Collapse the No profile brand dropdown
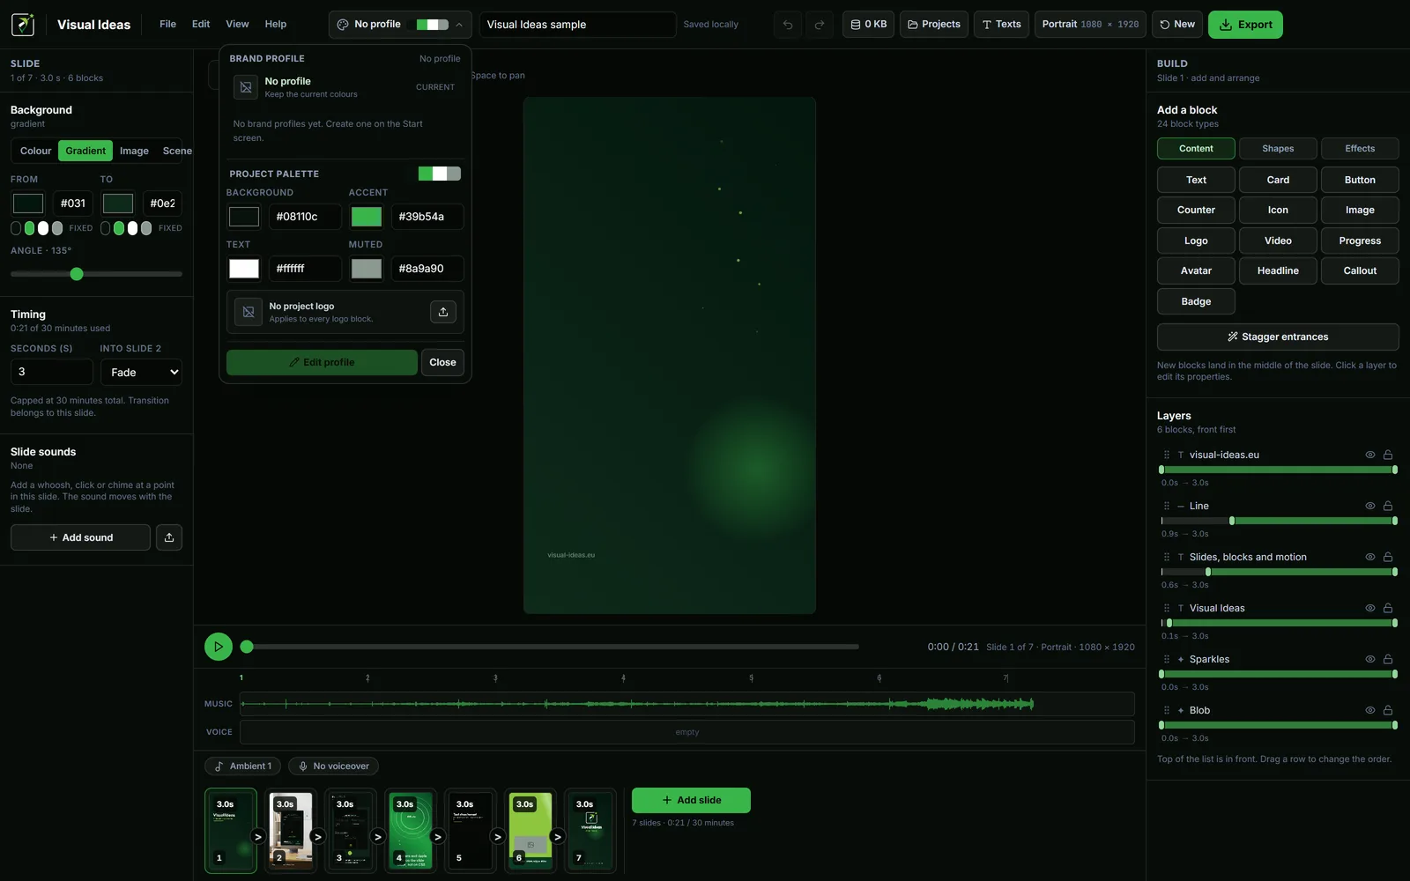Screen dimensions: 1410x881 pos(459,25)
